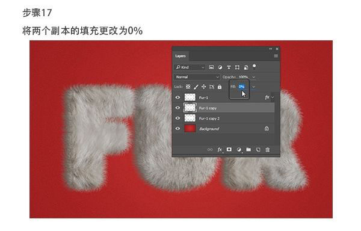This screenshot has height=231, width=361.
Task: Open the Opacity slider arrow
Action: 253,77
